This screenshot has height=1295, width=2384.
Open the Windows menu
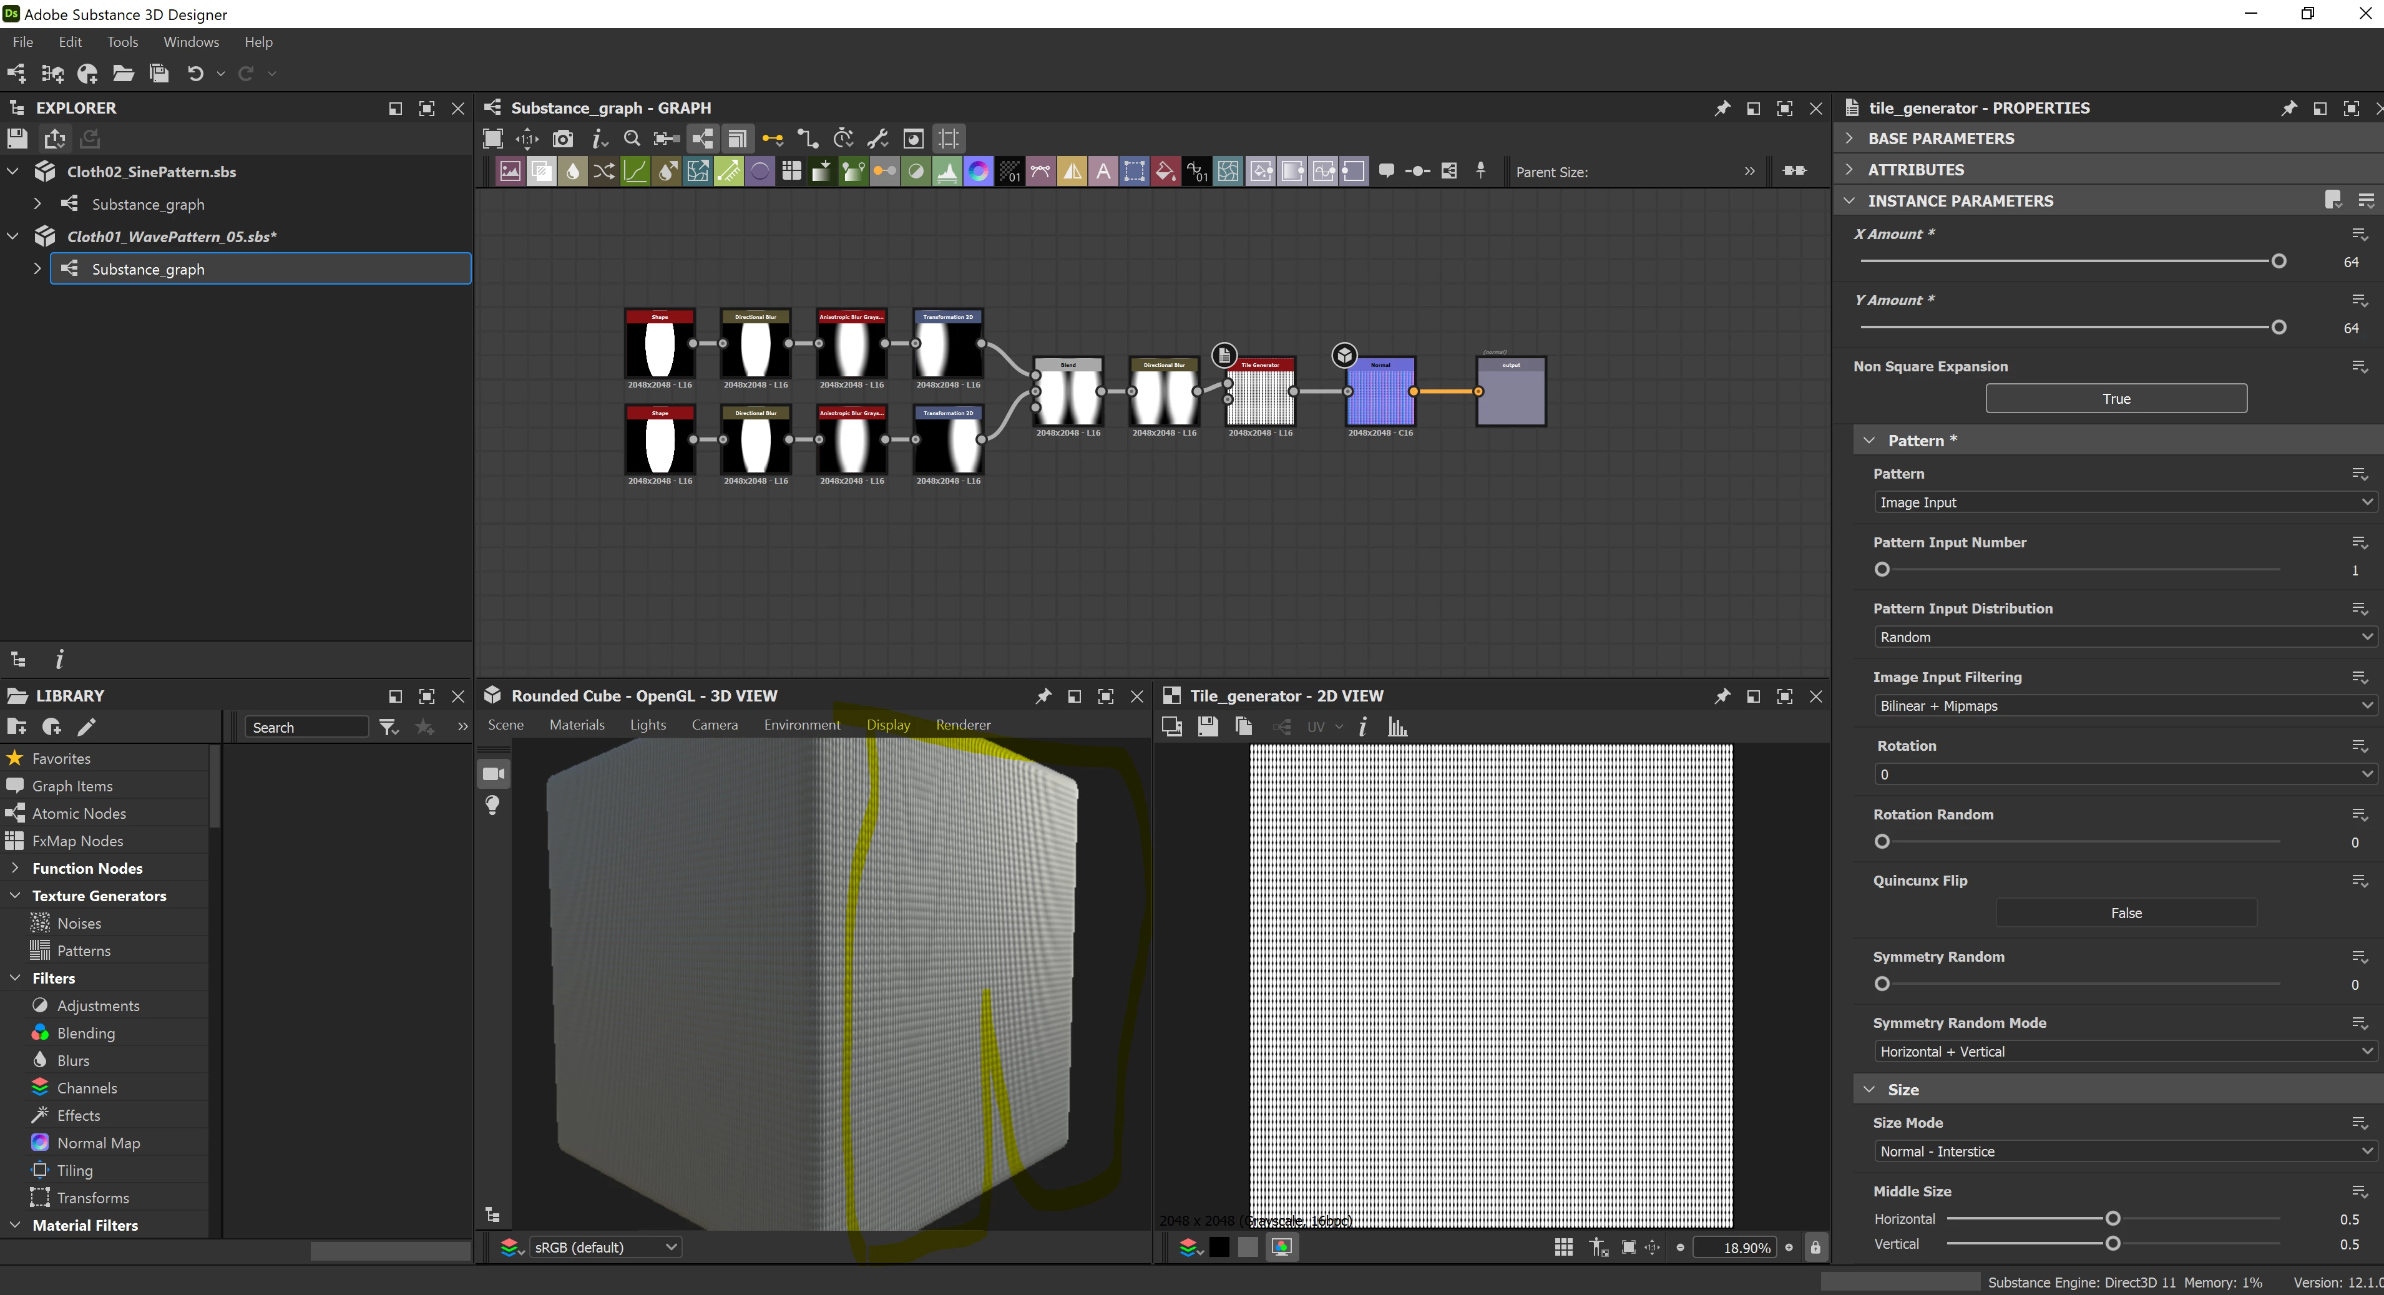click(x=190, y=42)
